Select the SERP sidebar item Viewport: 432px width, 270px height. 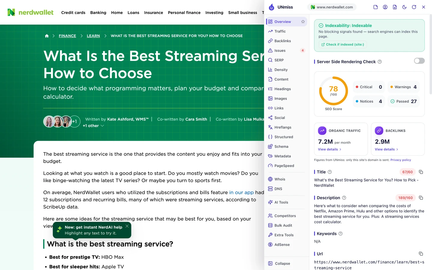click(x=286, y=60)
